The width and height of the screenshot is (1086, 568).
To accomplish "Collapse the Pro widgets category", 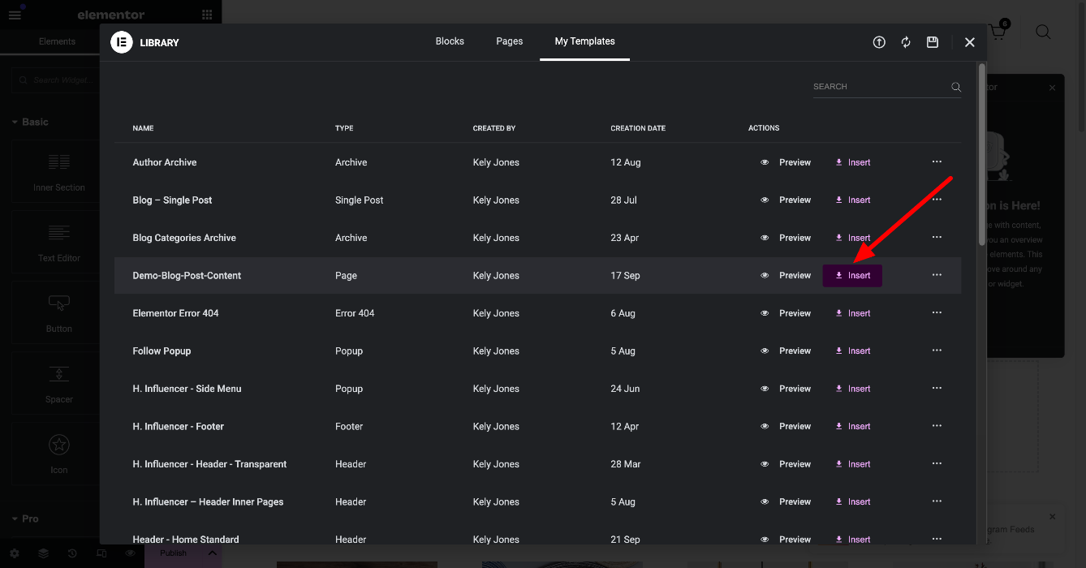I will coord(25,519).
